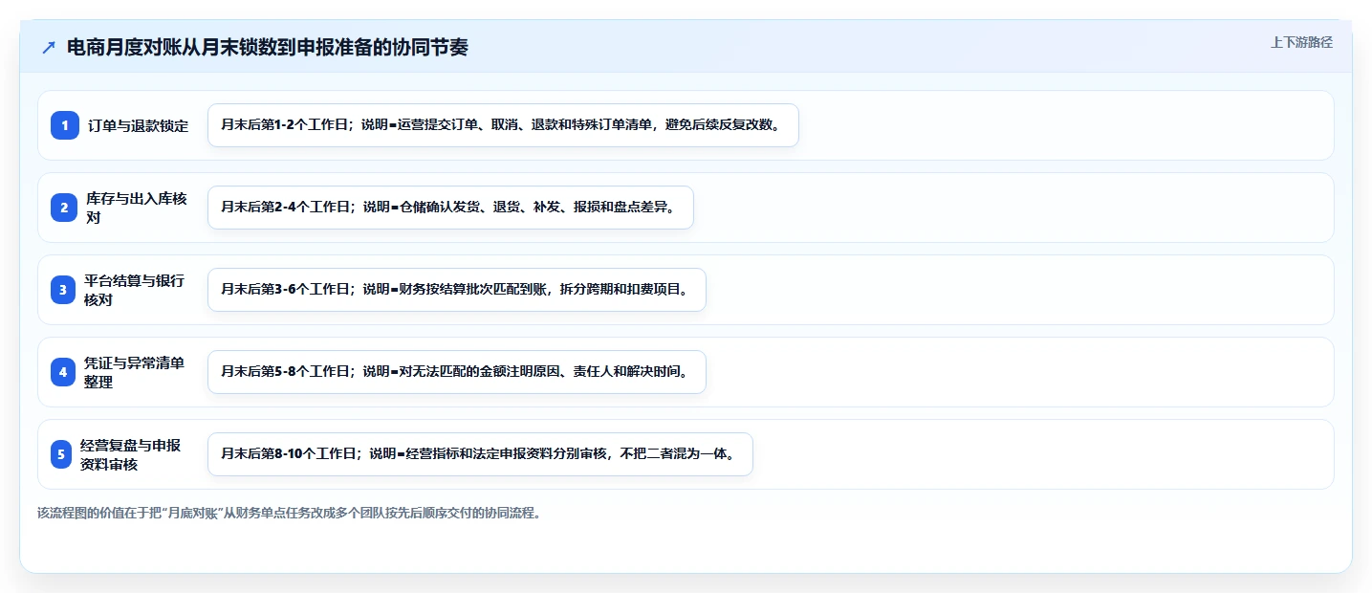Screen dimensions: 1372x593
Task: Select the 订单与退款锁定 step label
Action: [139, 125]
